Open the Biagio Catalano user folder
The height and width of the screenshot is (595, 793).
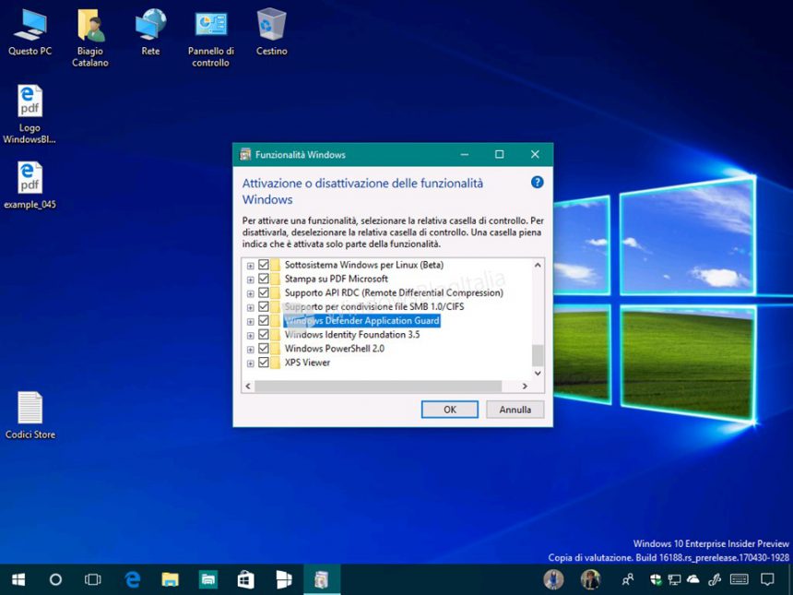pyautogui.click(x=90, y=38)
